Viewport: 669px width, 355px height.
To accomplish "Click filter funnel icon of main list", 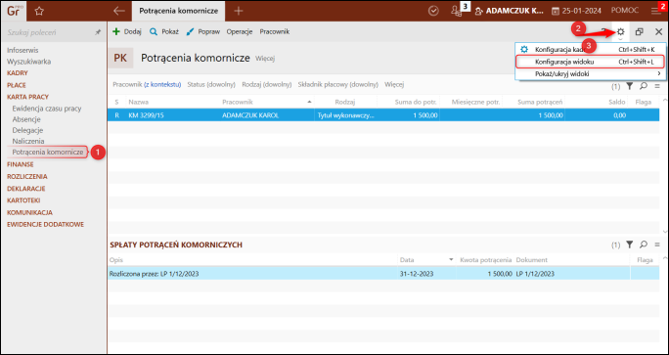I will coord(629,86).
